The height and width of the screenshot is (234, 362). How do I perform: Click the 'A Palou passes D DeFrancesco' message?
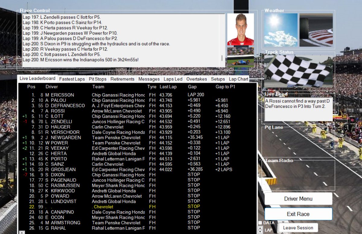[x=70, y=39]
